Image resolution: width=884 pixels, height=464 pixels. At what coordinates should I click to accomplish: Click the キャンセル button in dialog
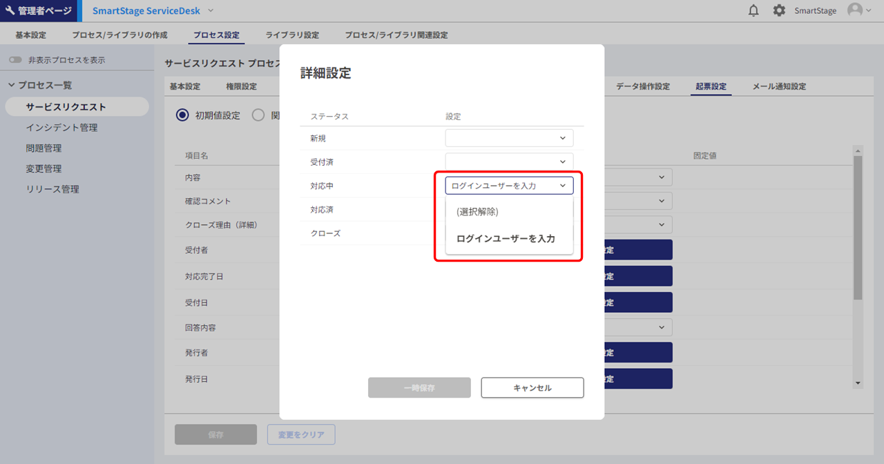(532, 388)
